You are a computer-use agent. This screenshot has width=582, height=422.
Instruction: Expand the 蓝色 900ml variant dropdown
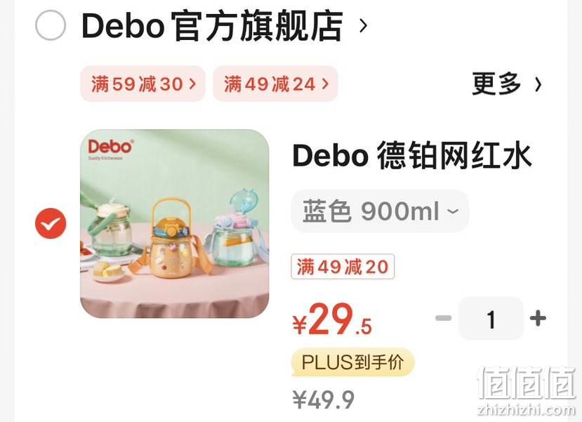(x=380, y=211)
